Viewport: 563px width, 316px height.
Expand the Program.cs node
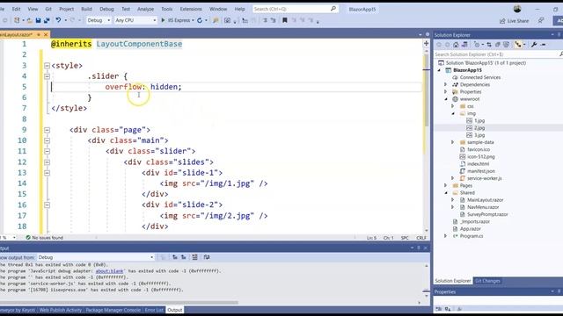pos(446,236)
